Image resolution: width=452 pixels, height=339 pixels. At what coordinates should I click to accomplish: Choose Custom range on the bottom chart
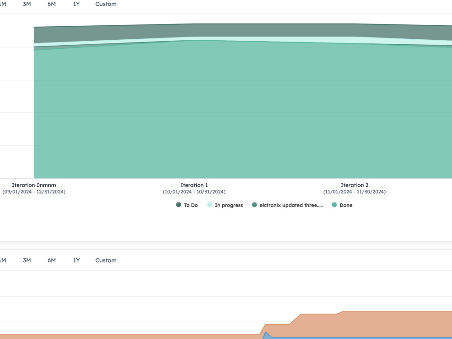tap(106, 260)
